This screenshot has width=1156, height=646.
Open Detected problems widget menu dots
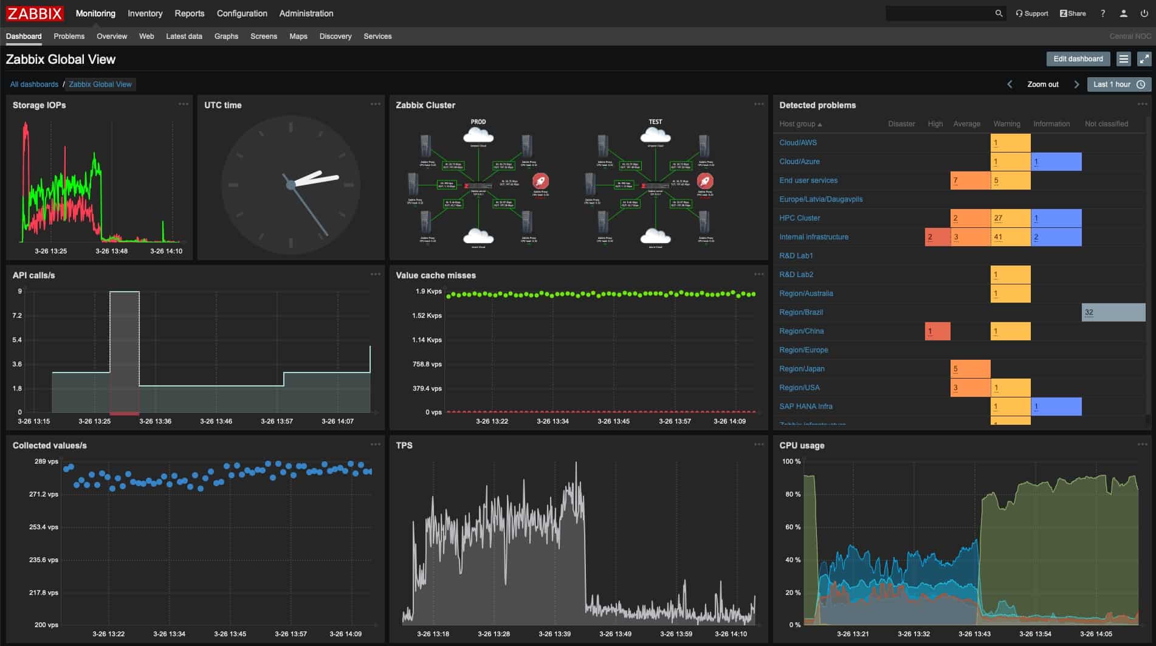(1143, 104)
